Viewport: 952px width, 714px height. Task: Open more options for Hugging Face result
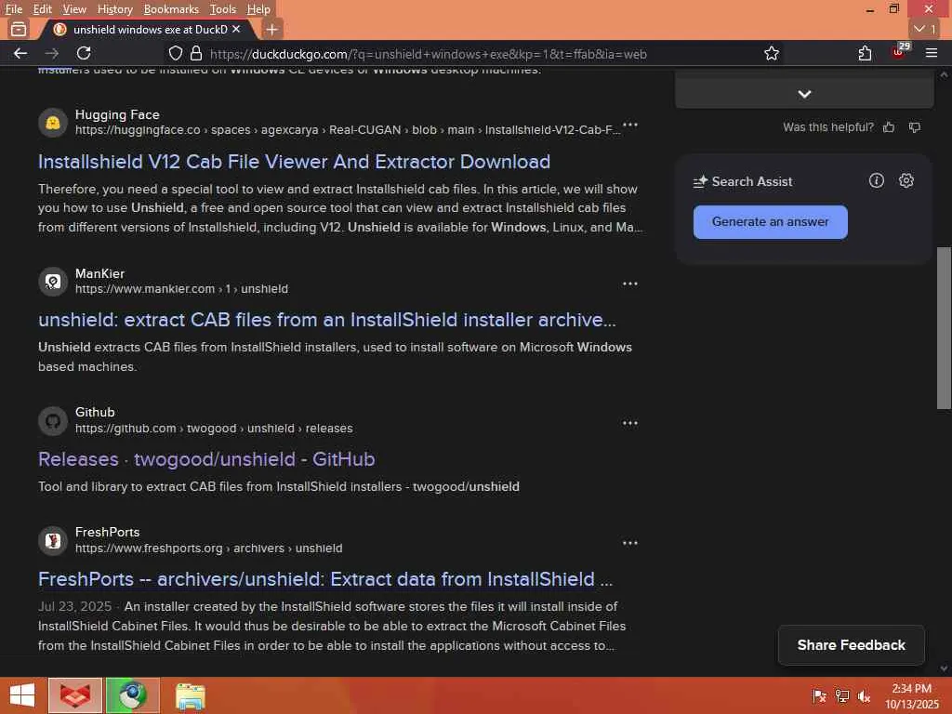(630, 125)
